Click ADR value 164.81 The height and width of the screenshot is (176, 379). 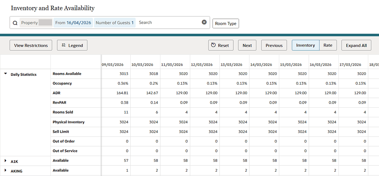coord(123,93)
